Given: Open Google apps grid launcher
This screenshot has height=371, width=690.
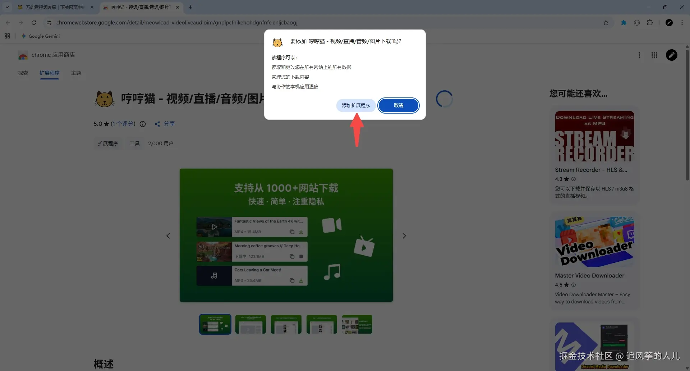Looking at the screenshot, I should coord(654,55).
